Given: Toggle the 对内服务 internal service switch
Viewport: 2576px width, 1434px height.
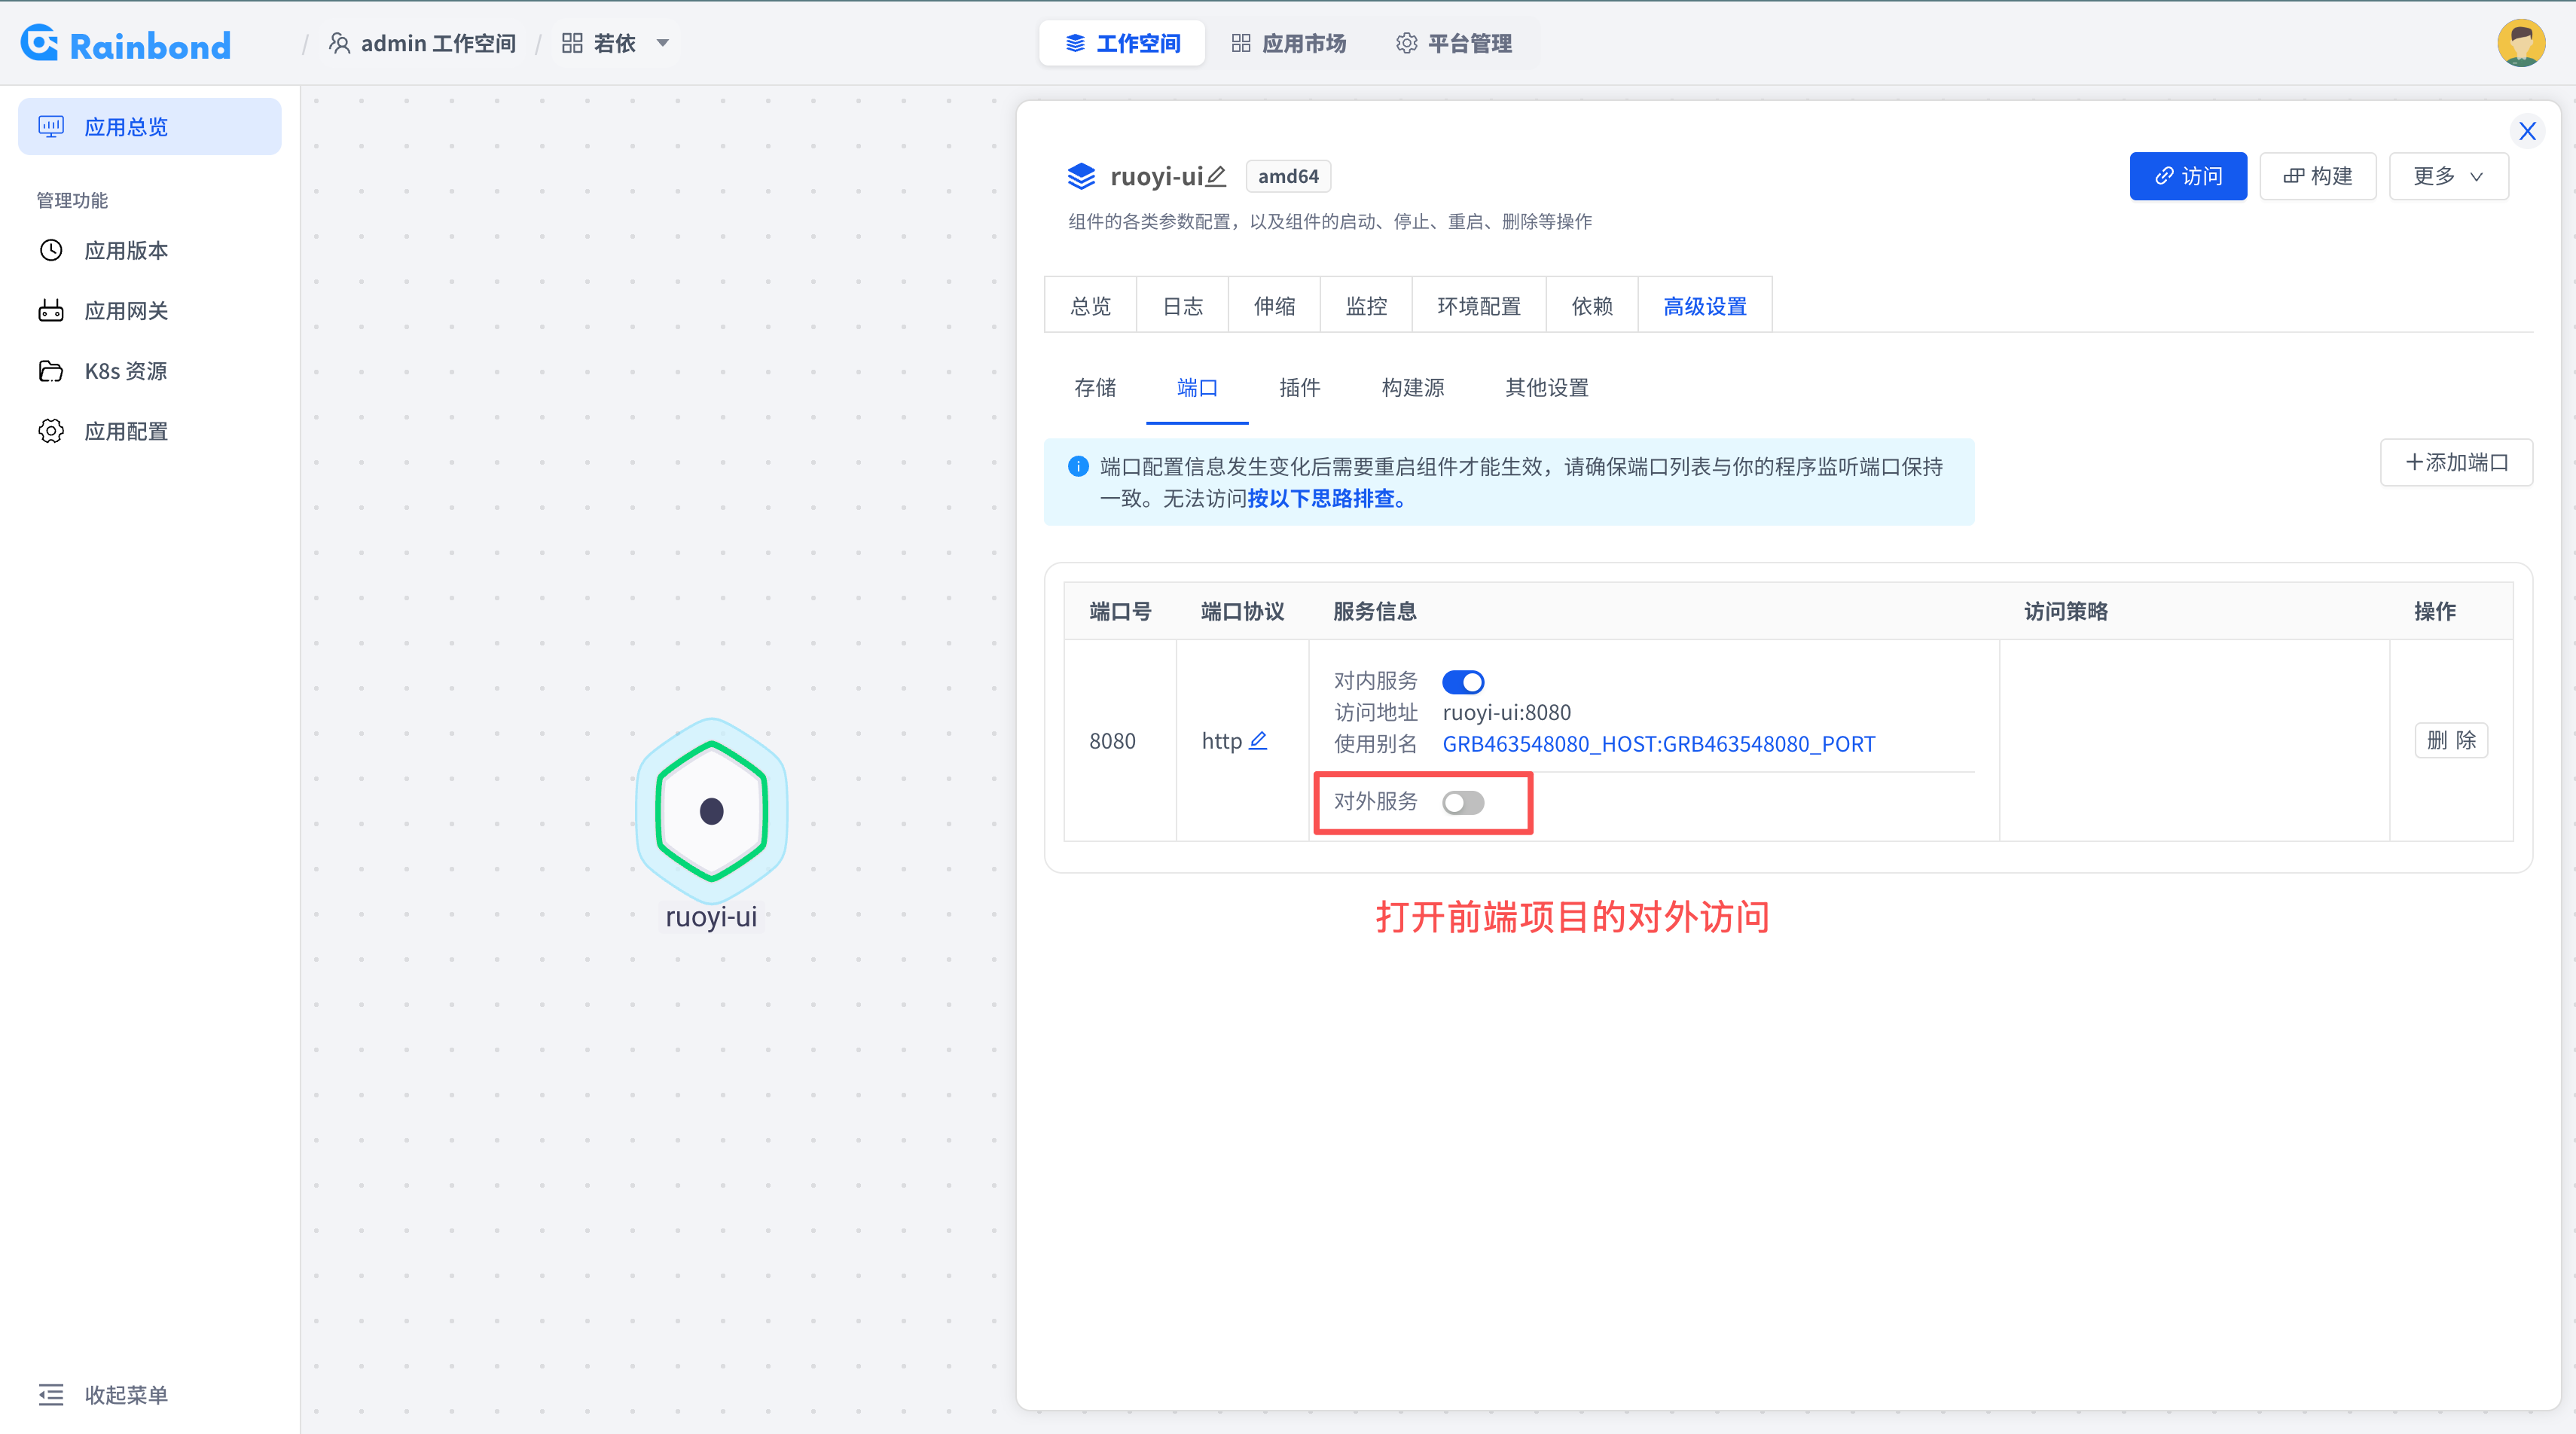Looking at the screenshot, I should [x=1462, y=681].
